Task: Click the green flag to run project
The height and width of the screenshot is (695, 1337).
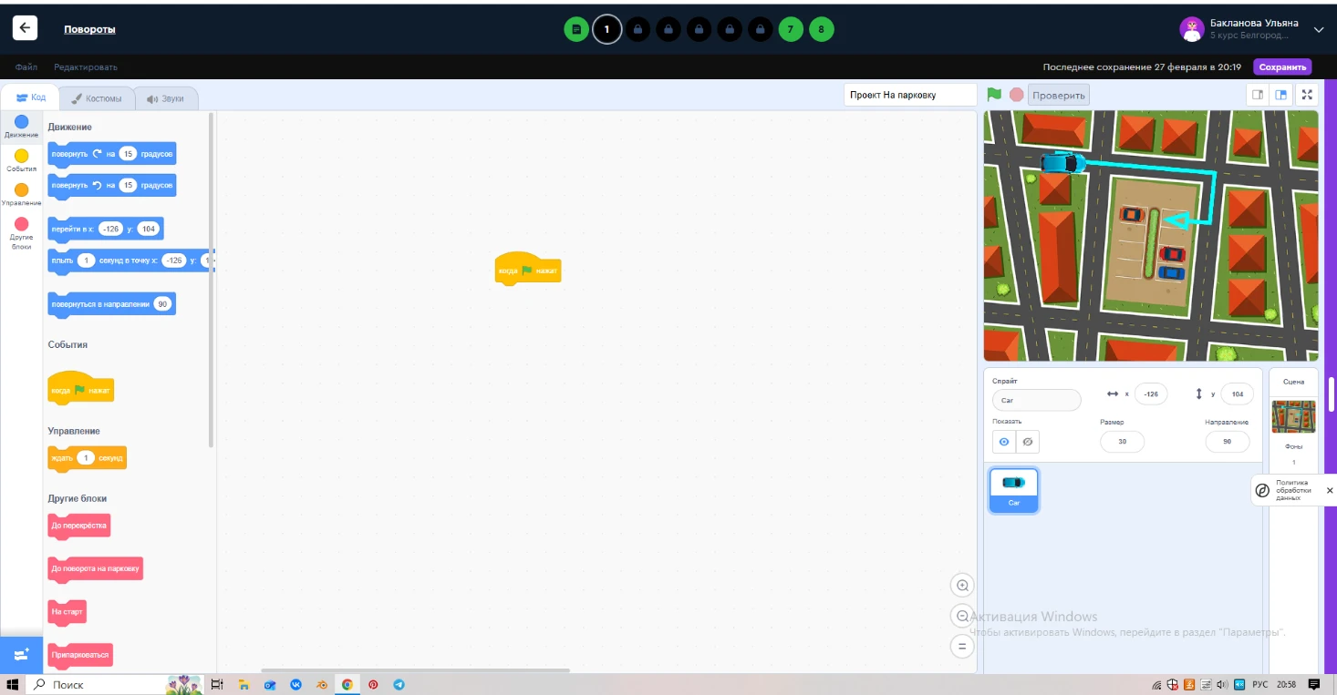Action: pos(994,95)
